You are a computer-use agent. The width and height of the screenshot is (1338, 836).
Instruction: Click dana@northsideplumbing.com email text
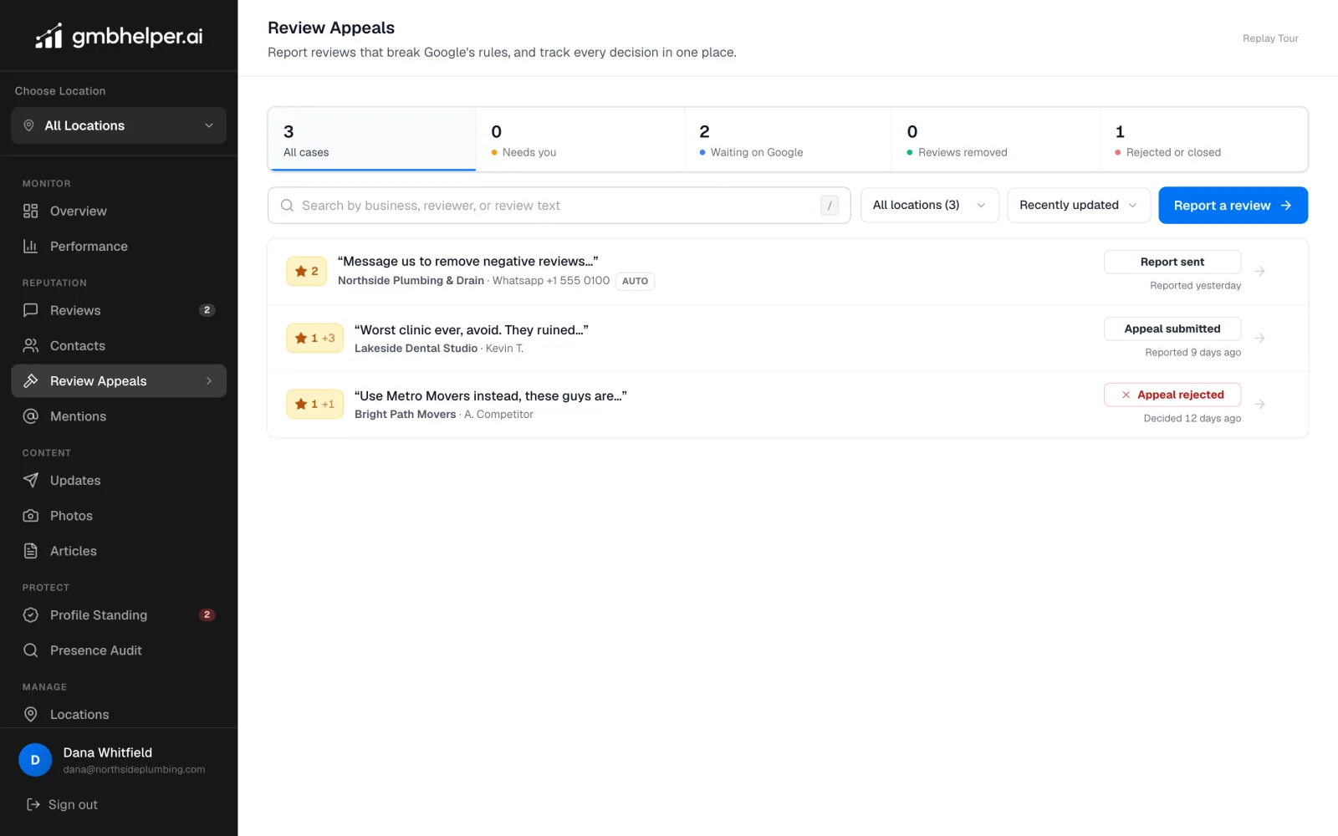pos(134,769)
